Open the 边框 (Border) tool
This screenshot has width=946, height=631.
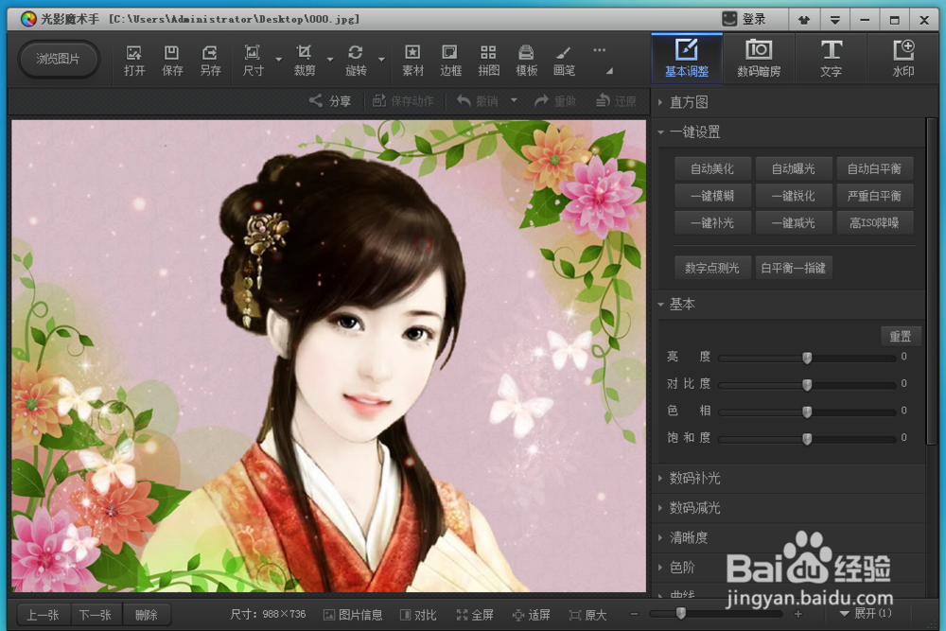(450, 61)
